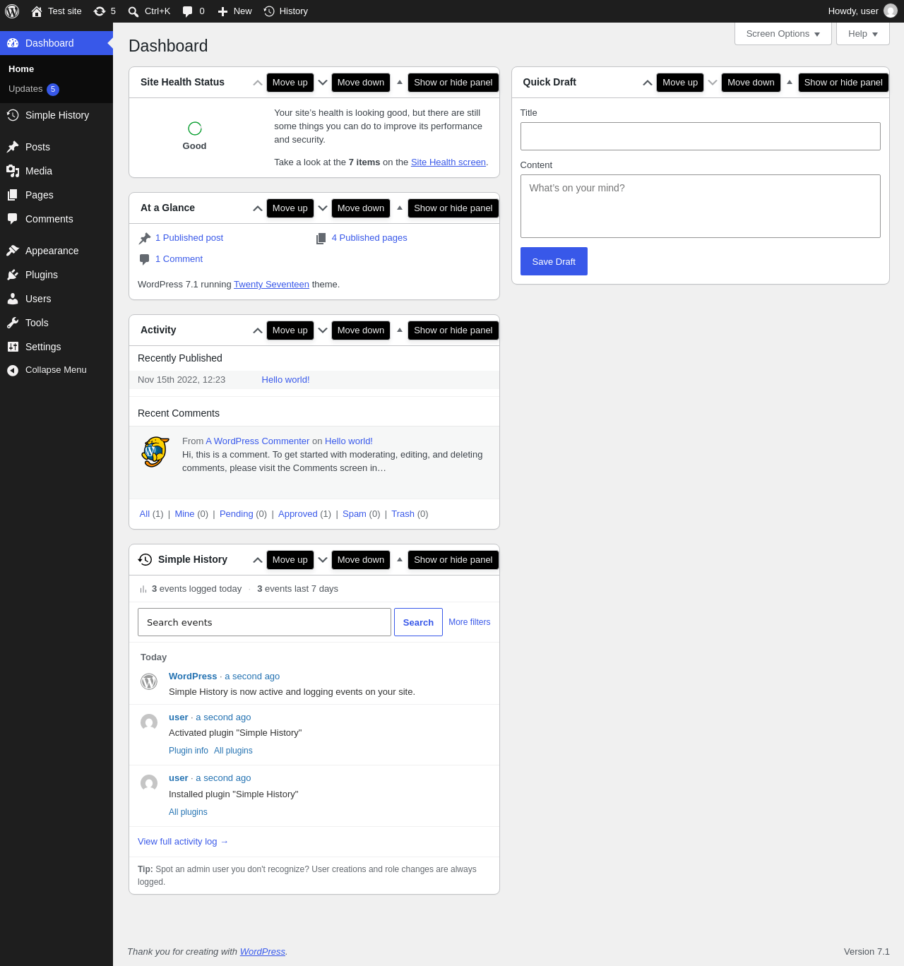Open the Screen Options dropdown
This screenshot has width=904, height=966.
[x=783, y=34]
